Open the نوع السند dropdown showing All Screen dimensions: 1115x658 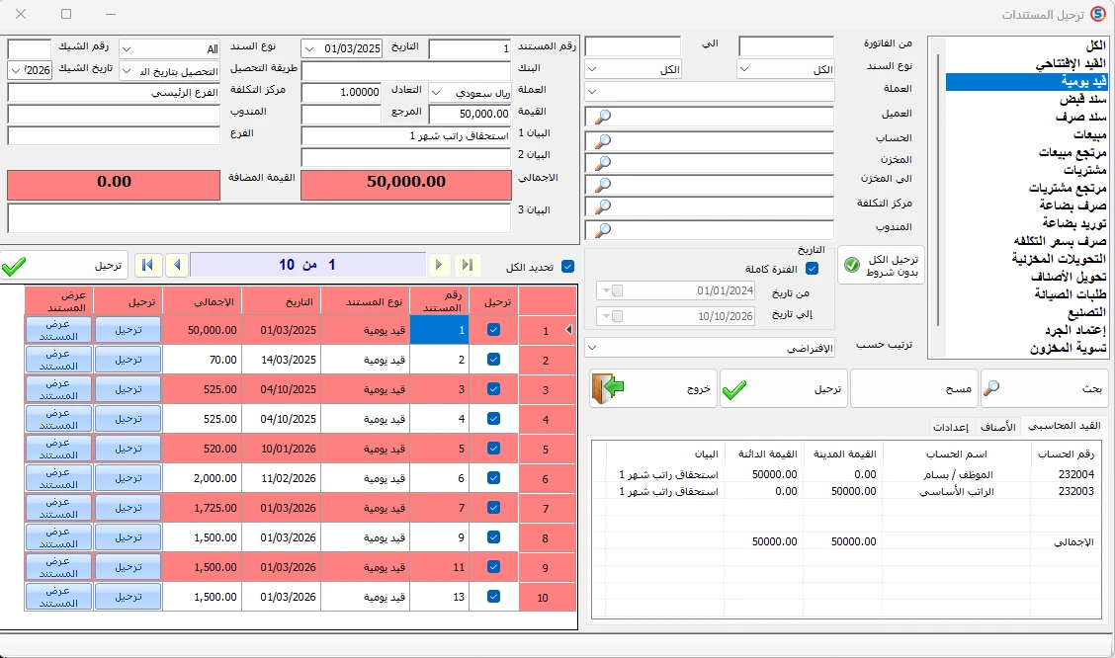coord(127,49)
